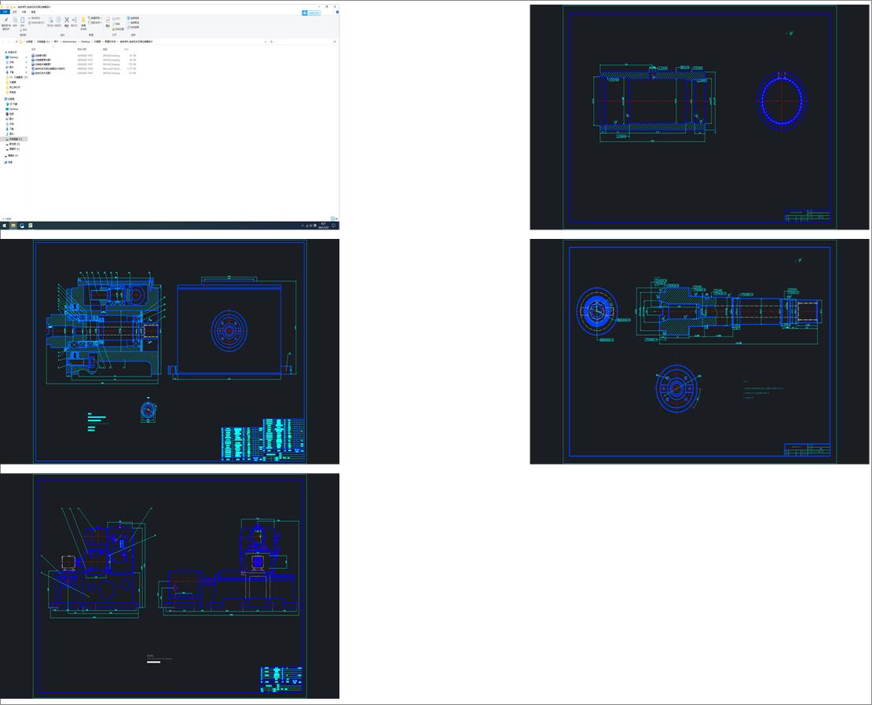This screenshot has height=705, width=872.
Task: Sort files by the Type column header
Action: tap(105, 49)
